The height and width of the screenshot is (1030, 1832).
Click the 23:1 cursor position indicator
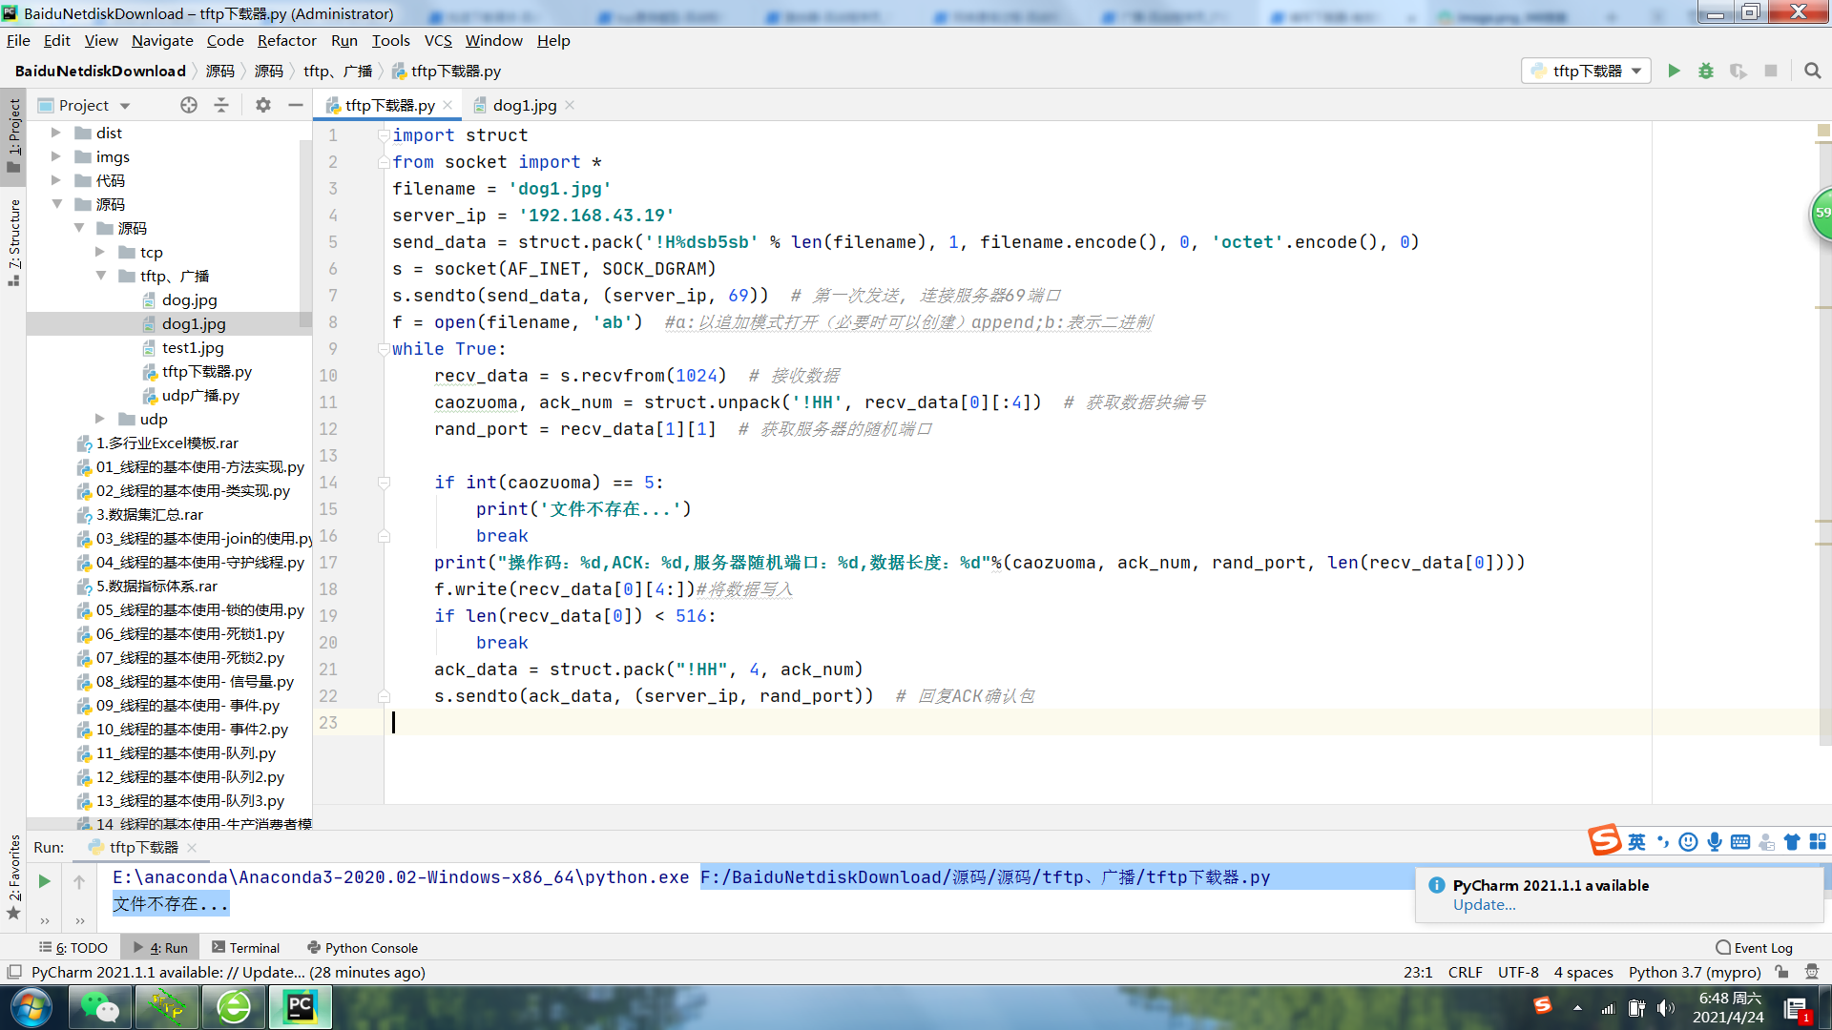1417,972
